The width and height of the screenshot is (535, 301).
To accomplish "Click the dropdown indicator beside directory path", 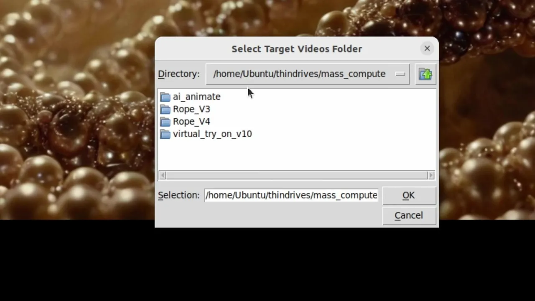I will [400, 74].
